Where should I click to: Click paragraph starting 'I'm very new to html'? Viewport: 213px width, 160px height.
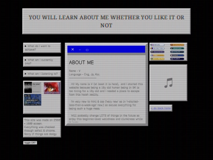[104, 105]
